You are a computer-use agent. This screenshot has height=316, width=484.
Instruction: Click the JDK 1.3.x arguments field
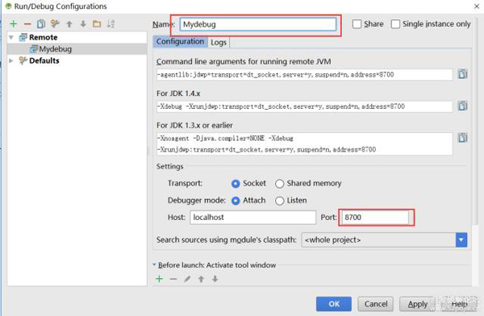(x=304, y=143)
